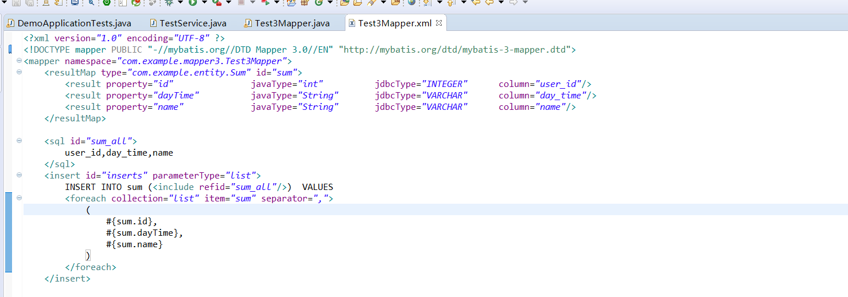Click the #{sum.id}, line
This screenshot has height=297, width=848.
[131, 221]
